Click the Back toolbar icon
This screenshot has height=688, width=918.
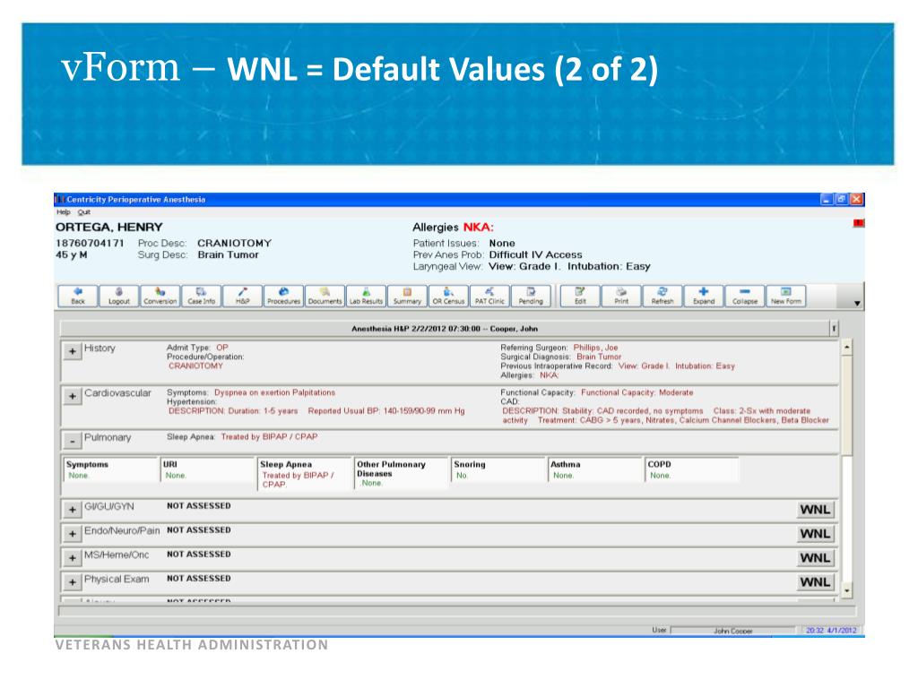[x=78, y=296]
